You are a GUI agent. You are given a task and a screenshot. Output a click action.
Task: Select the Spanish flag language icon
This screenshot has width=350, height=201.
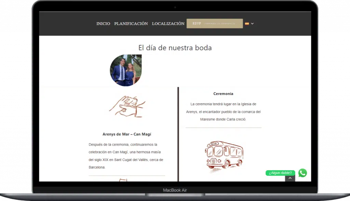[247, 24]
